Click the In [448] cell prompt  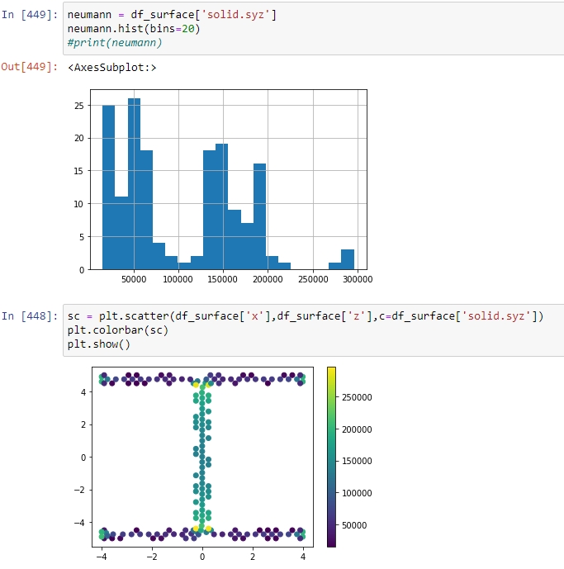pos(30,316)
